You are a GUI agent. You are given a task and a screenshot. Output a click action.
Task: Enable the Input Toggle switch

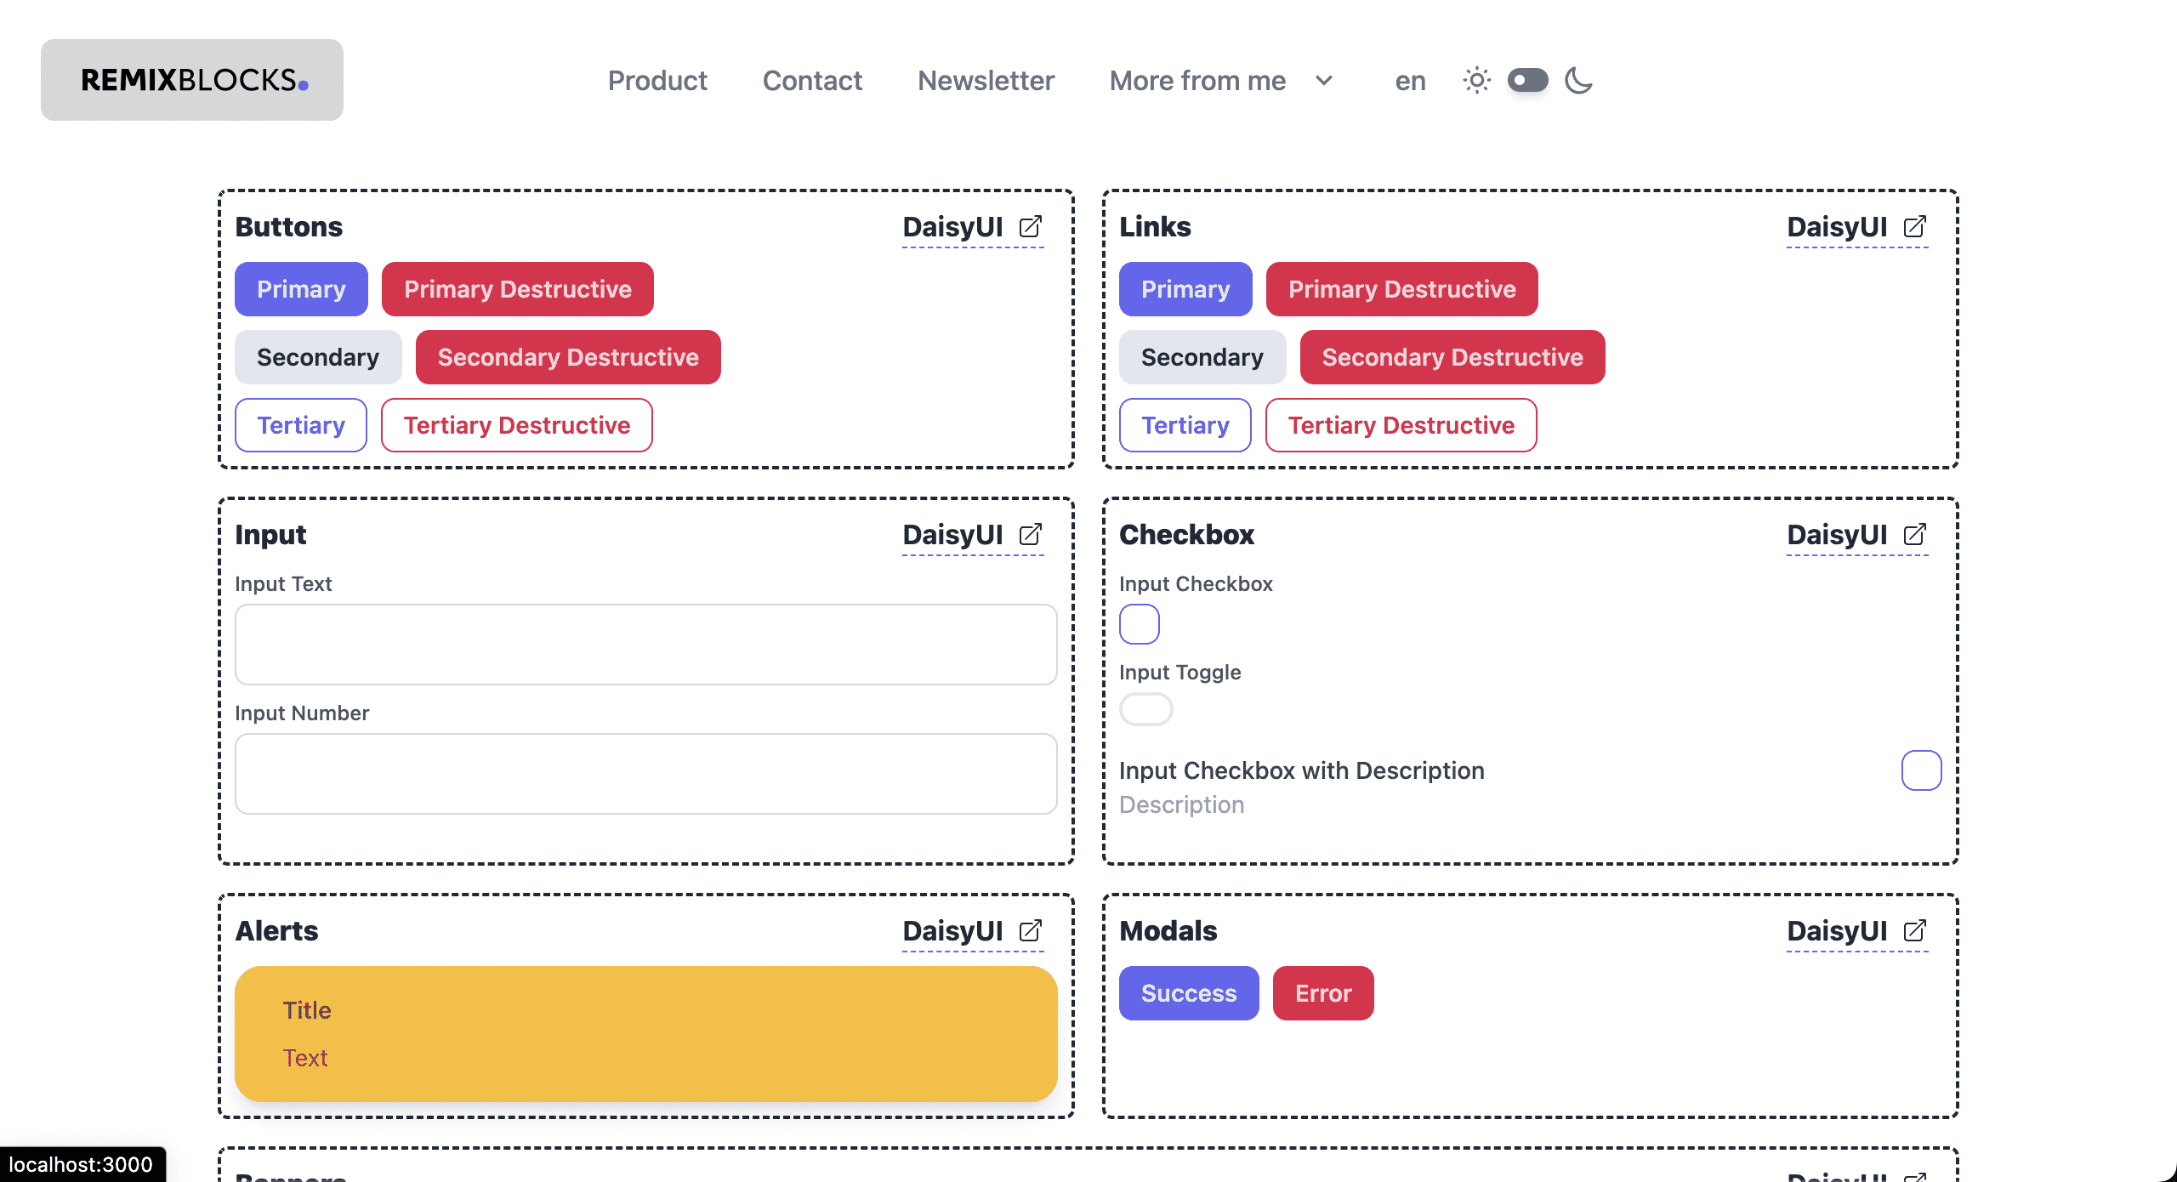tap(1145, 709)
